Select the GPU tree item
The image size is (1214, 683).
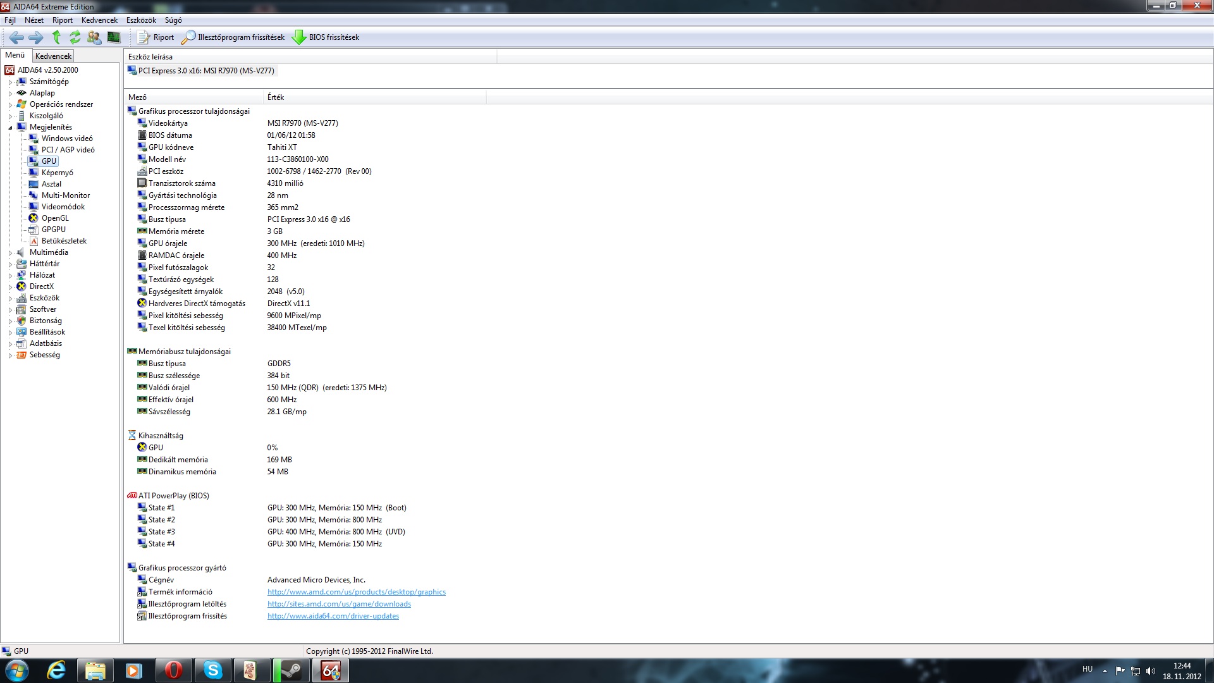pyautogui.click(x=49, y=161)
